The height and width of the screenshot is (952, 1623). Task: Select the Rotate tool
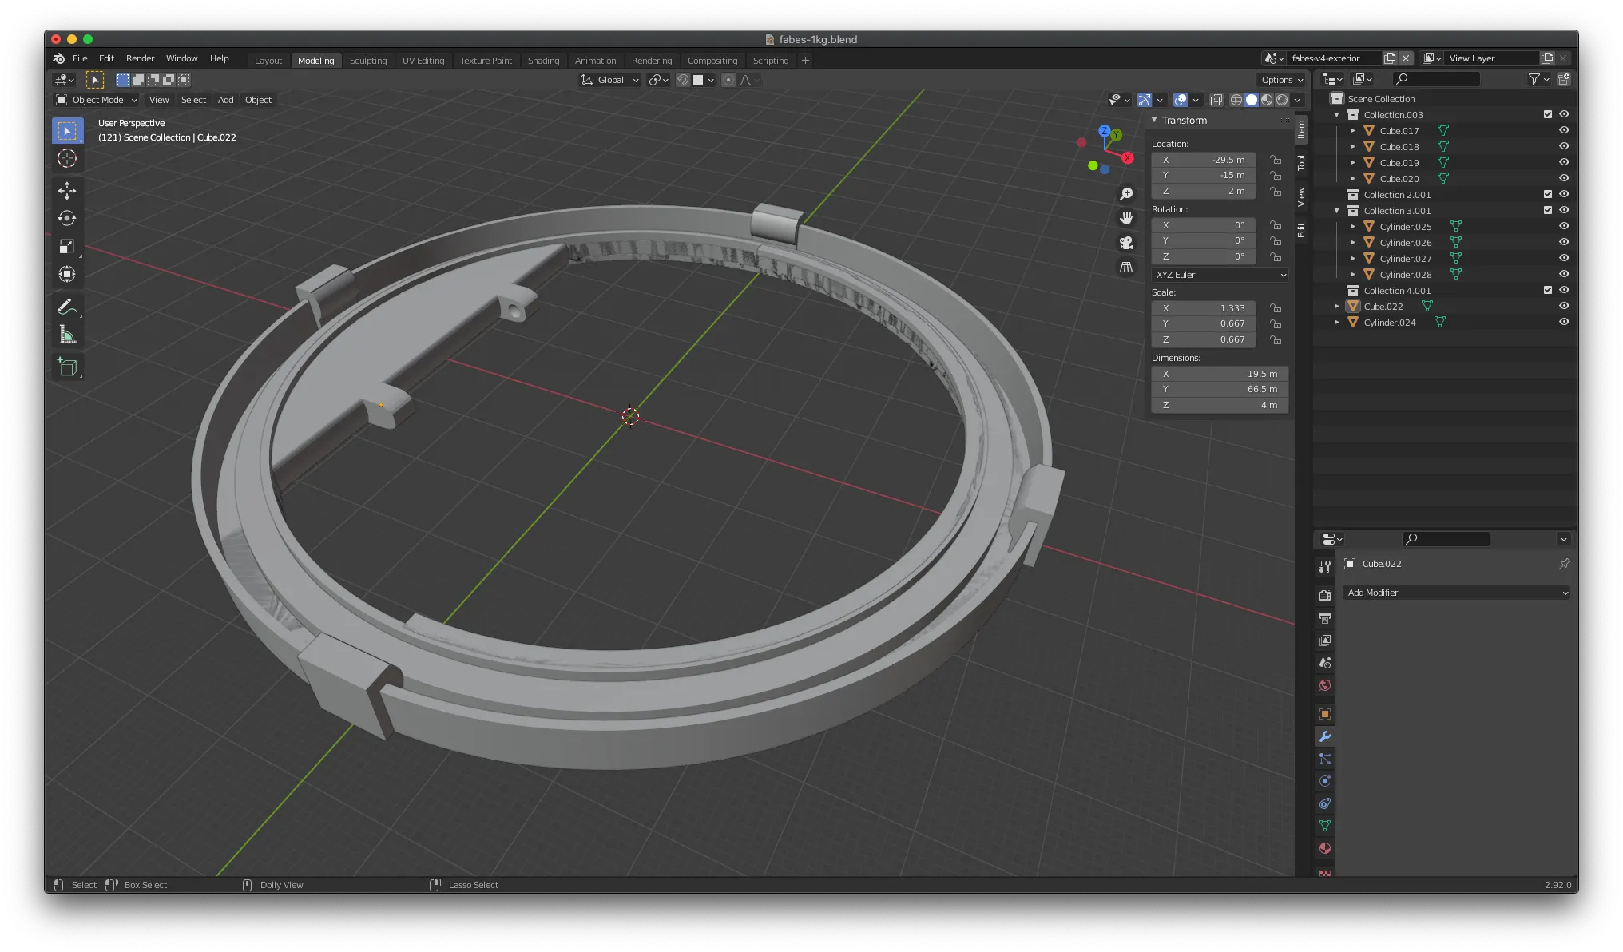pyautogui.click(x=67, y=218)
